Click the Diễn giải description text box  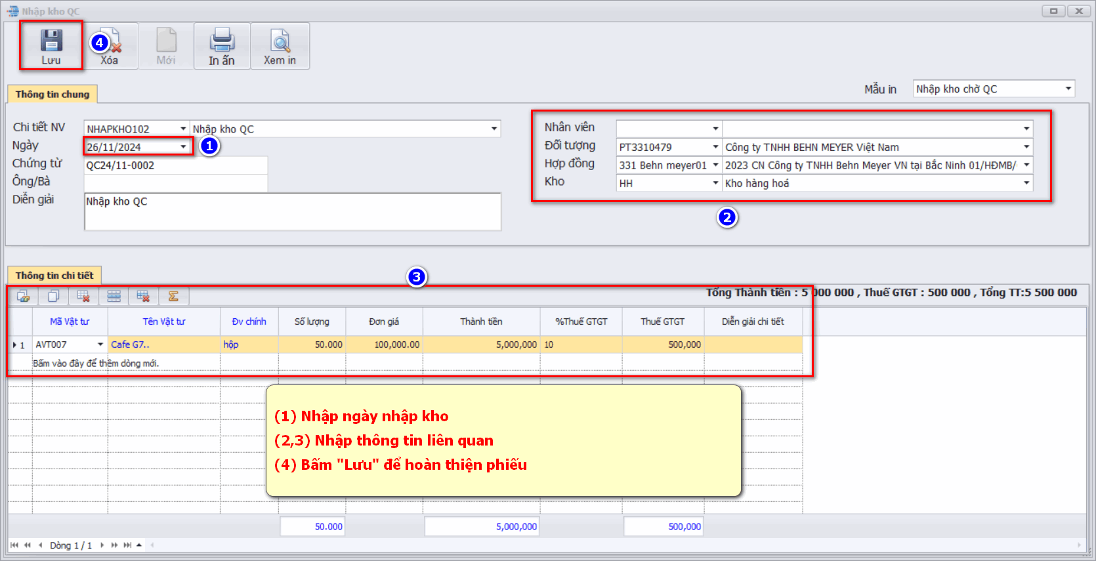(x=292, y=211)
